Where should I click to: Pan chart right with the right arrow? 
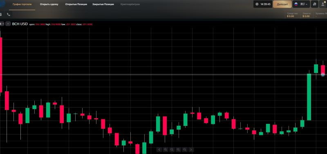click(191, 150)
